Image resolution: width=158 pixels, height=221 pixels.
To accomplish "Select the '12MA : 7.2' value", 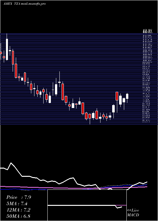I will tap(18, 210).
